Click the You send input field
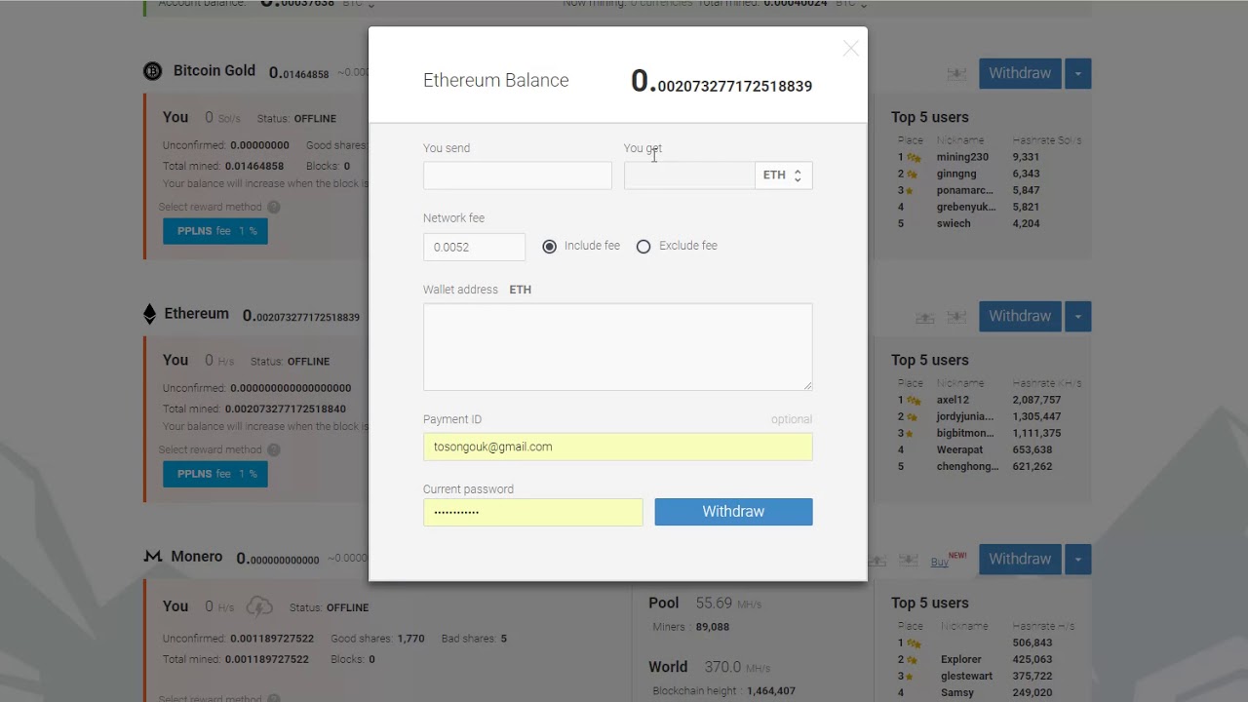The image size is (1248, 702). point(518,175)
